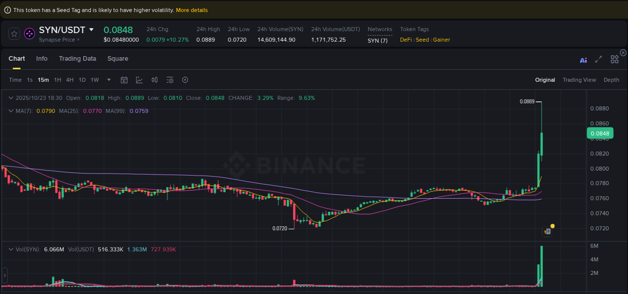Viewport: 628px width, 294px height.
Task: Expand the chart to fullscreen
Action: [x=598, y=59]
